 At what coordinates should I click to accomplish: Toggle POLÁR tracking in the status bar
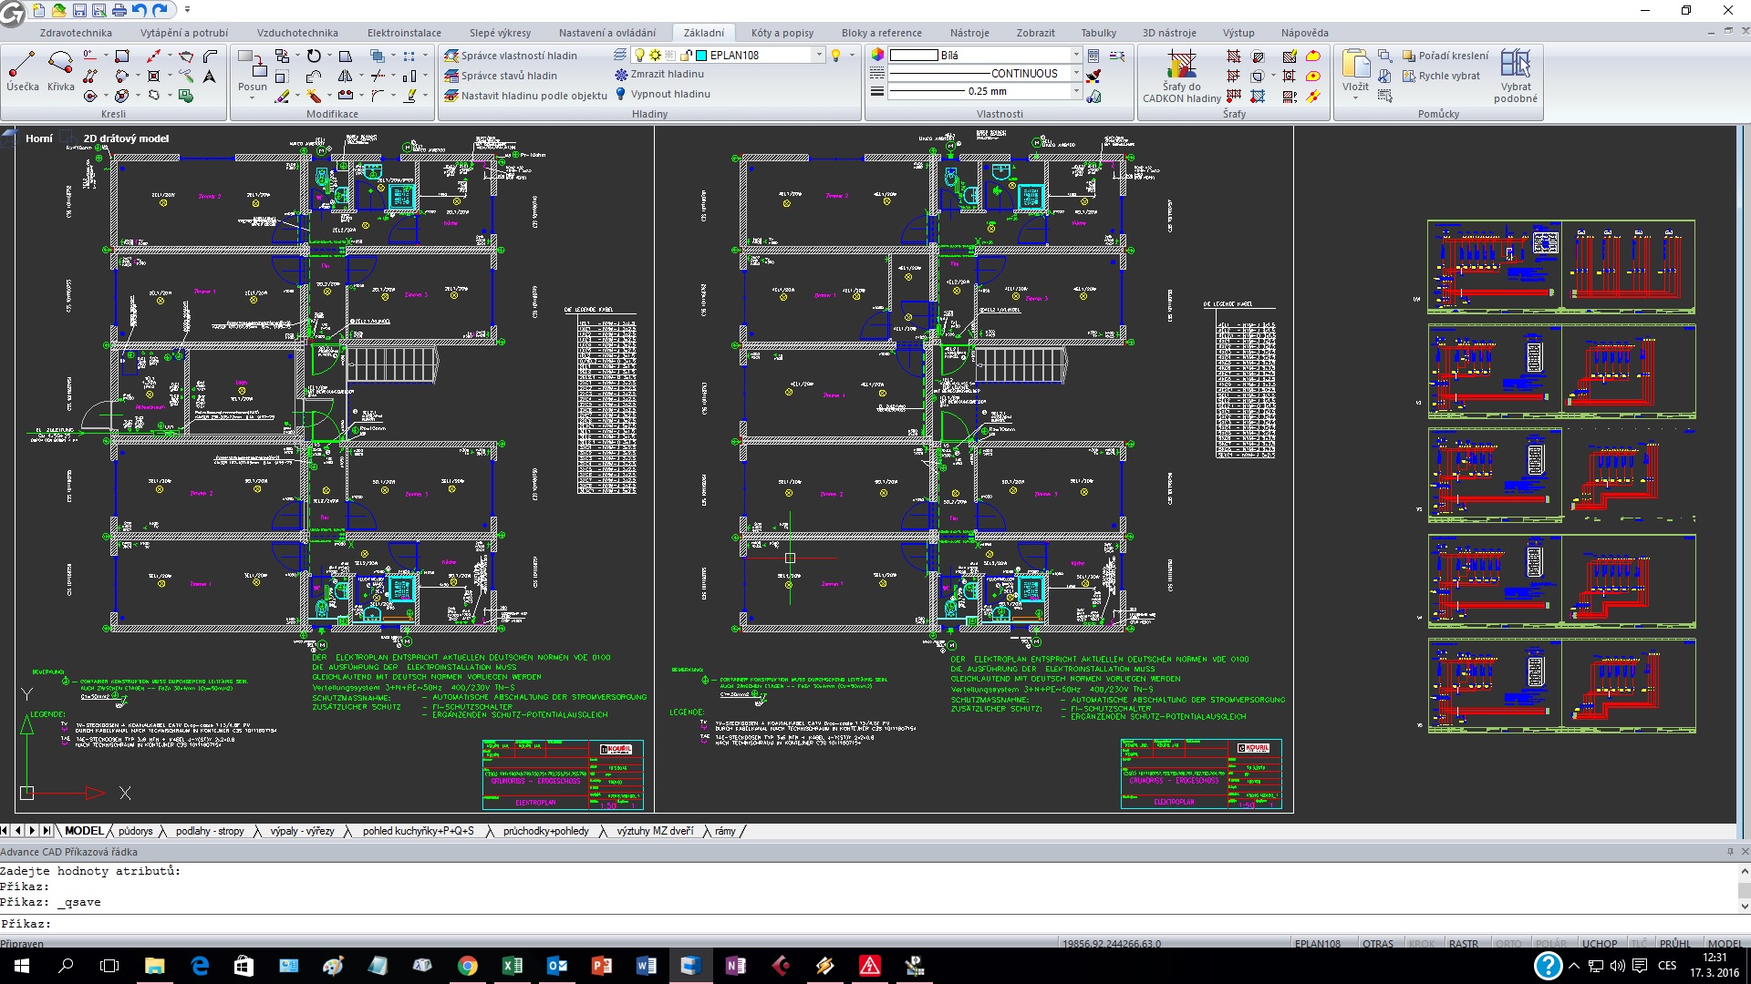[1551, 944]
